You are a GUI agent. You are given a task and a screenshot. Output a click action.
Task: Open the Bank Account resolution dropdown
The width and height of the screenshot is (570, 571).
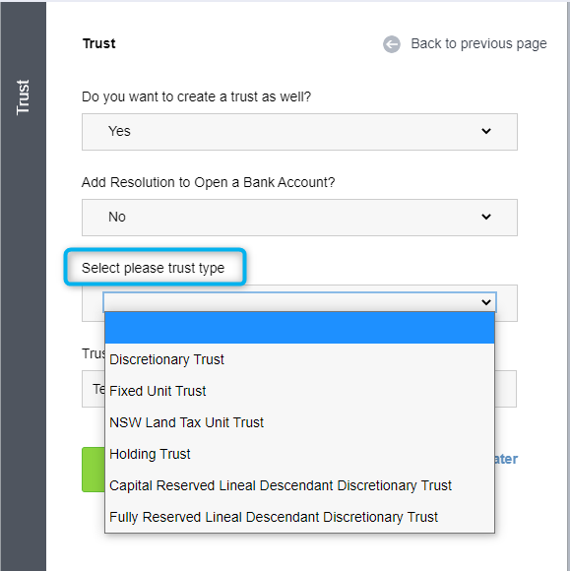[x=299, y=218]
